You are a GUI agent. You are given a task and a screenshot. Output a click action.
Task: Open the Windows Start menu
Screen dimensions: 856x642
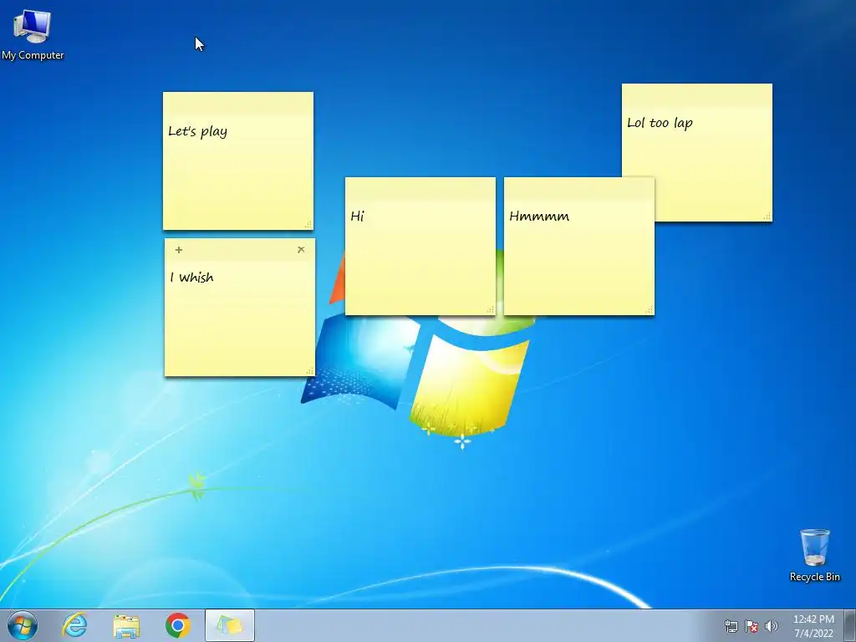(x=23, y=625)
